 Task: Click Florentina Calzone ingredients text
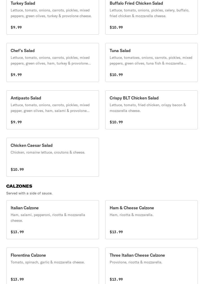[48, 262]
